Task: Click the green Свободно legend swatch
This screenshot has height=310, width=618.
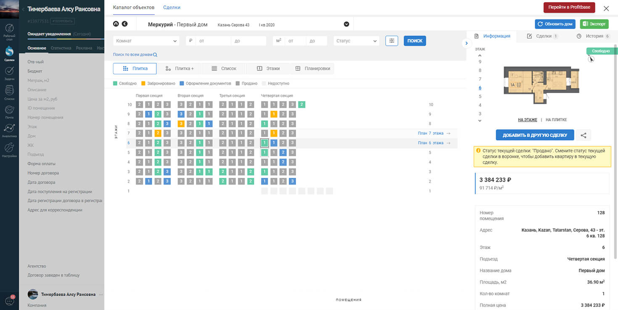Action: click(x=115, y=83)
